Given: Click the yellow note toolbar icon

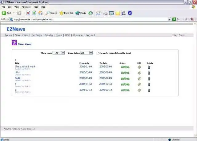Looking at the screenshot, I should (x=118, y=13).
